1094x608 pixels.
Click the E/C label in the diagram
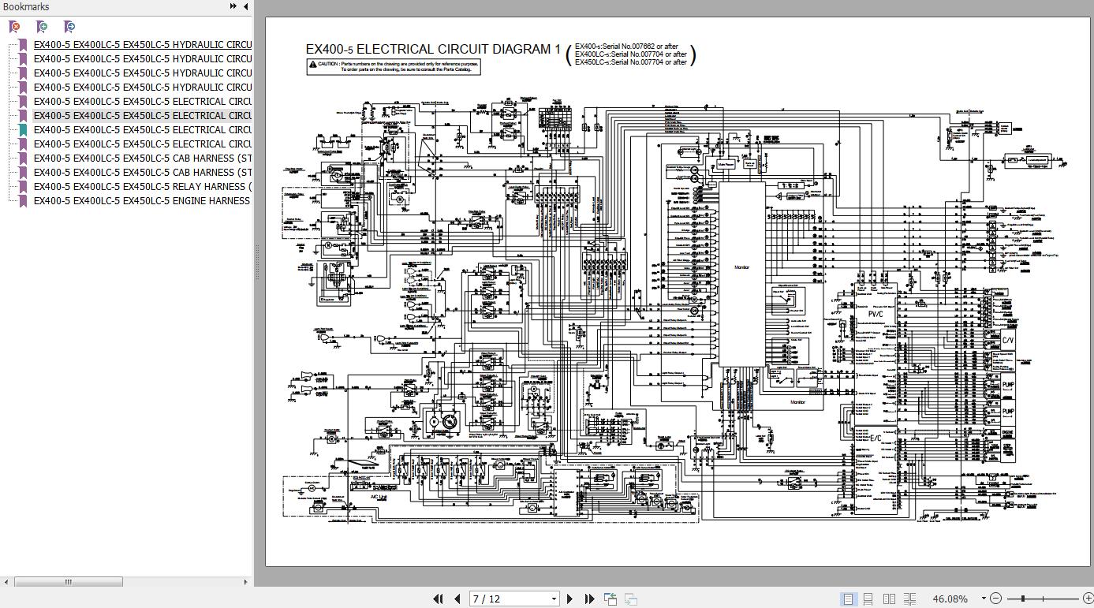[x=876, y=436]
